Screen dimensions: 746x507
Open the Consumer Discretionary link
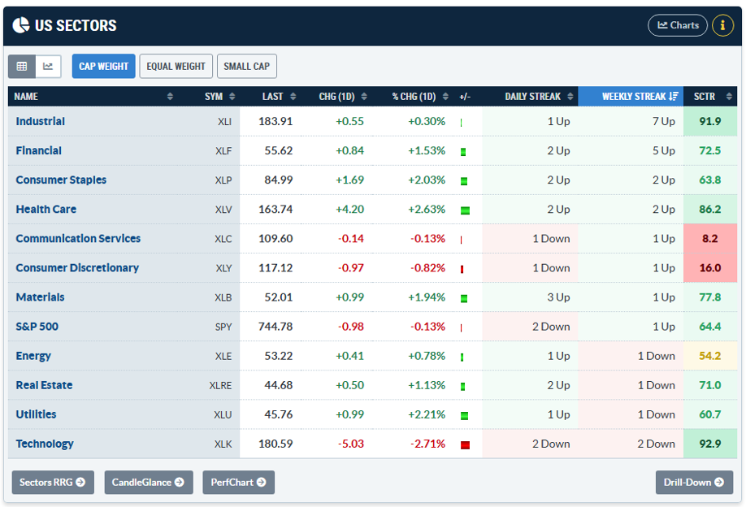[77, 268]
